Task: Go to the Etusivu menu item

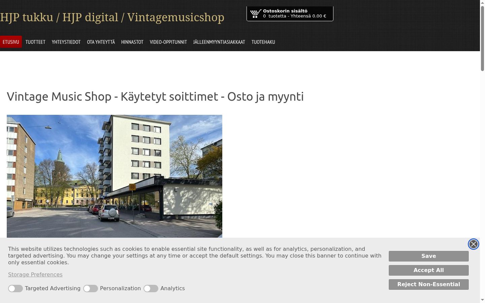Action: tap(11, 42)
